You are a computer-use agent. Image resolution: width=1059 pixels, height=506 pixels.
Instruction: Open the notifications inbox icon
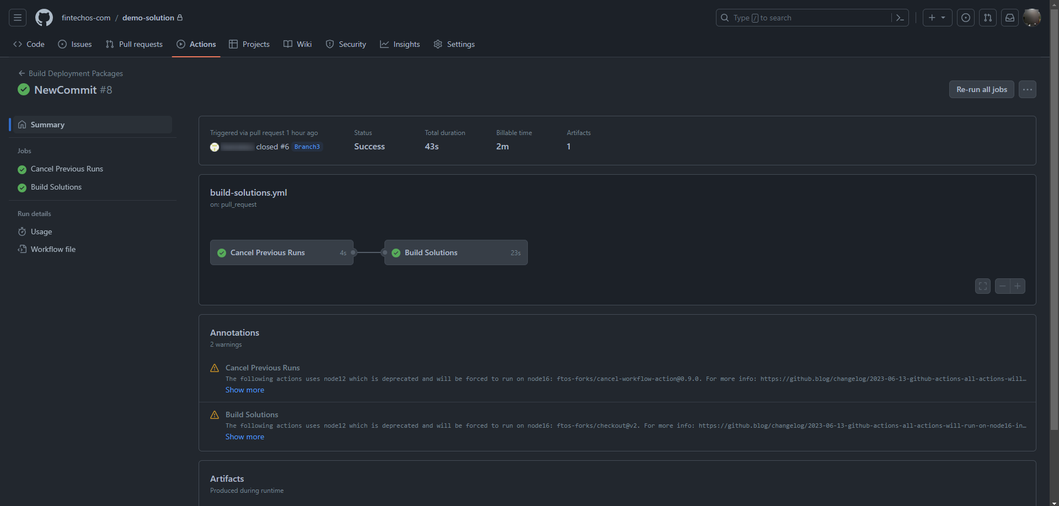pyautogui.click(x=1009, y=18)
